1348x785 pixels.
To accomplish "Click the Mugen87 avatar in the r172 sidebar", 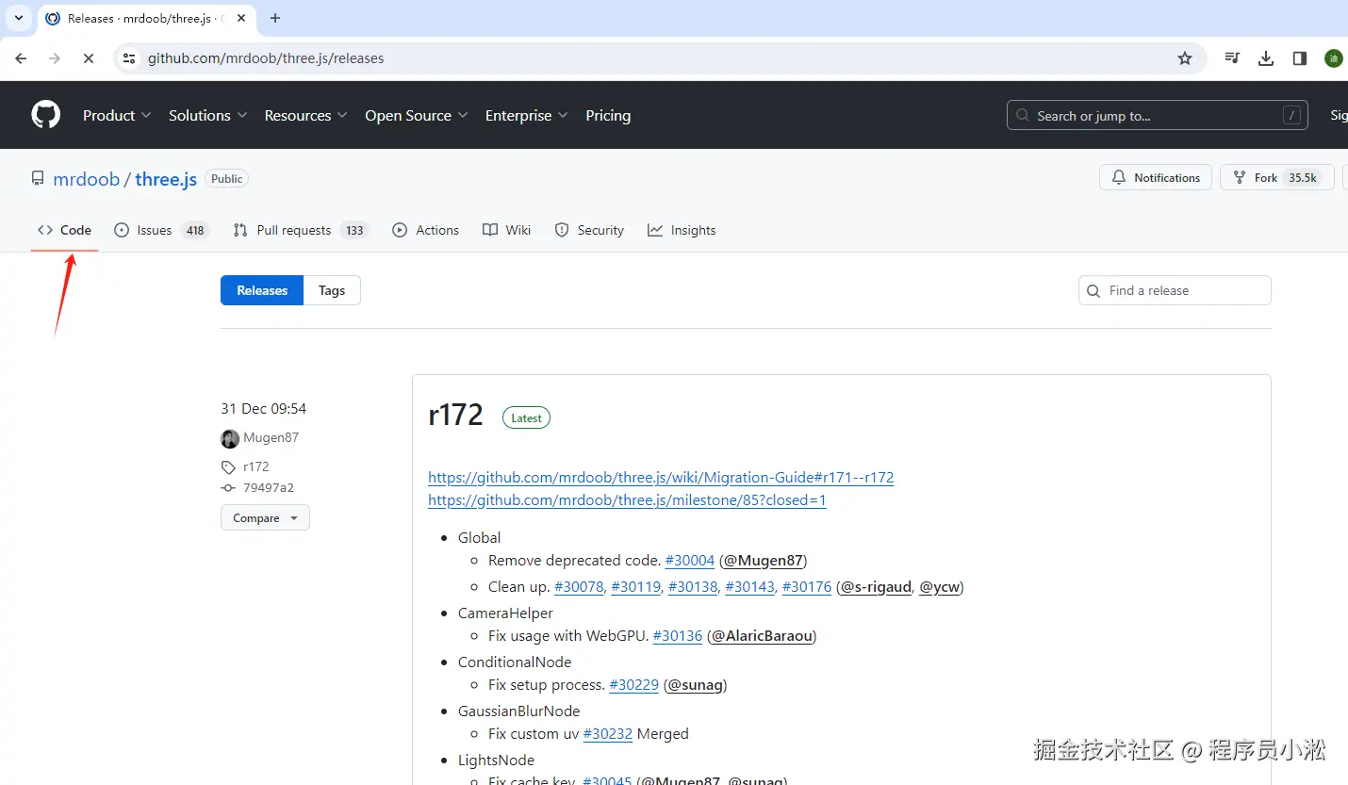I will 230,438.
